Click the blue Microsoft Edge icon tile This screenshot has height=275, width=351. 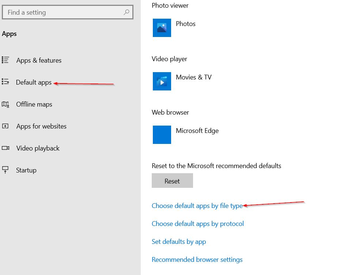(162, 135)
